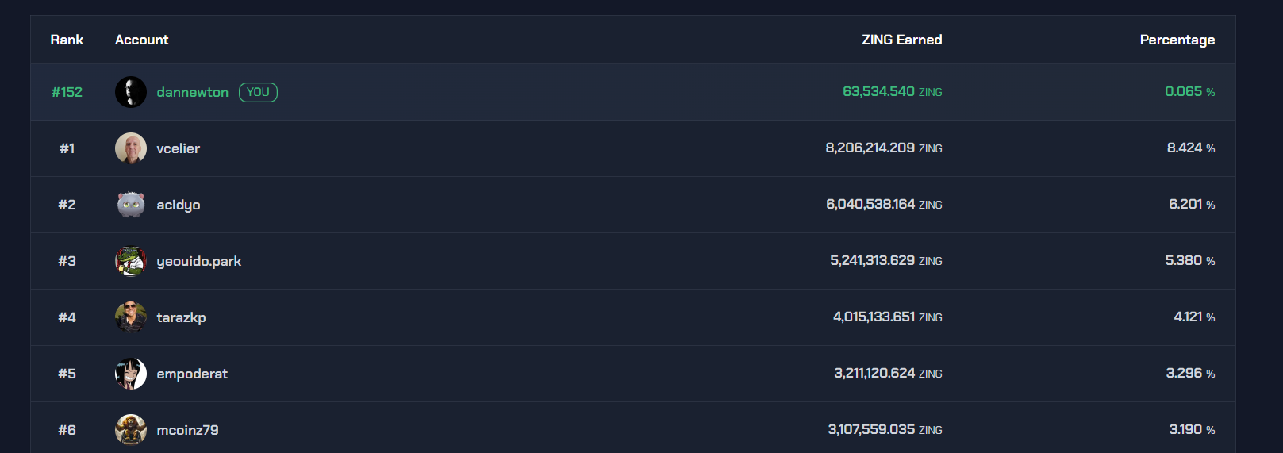Open mcoinz79 account name
Image resolution: width=1283 pixels, height=453 pixels.
(x=188, y=430)
